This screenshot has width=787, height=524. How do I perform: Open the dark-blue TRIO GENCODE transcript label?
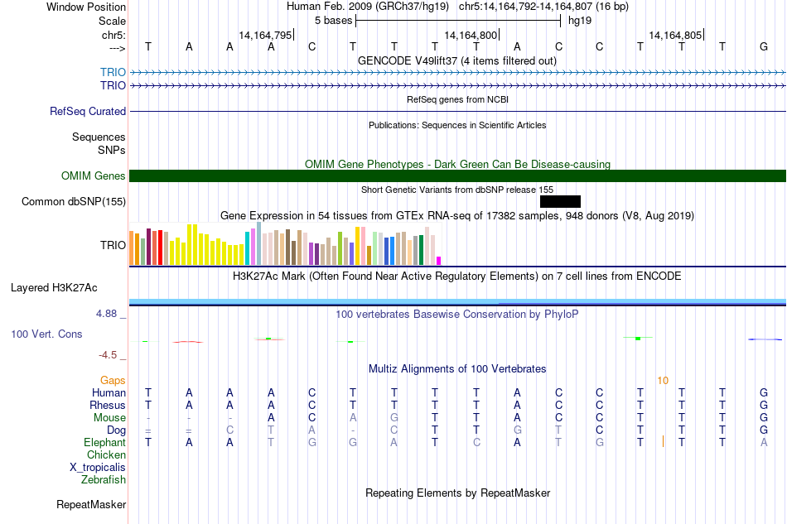pos(113,86)
